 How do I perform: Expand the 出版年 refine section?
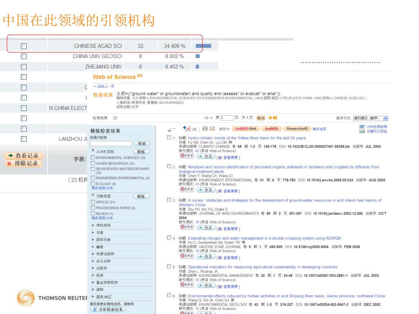point(93,268)
